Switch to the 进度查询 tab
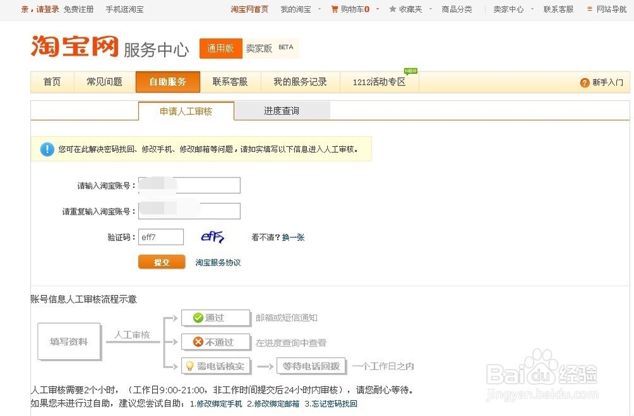This screenshot has width=634, height=416. tap(282, 111)
